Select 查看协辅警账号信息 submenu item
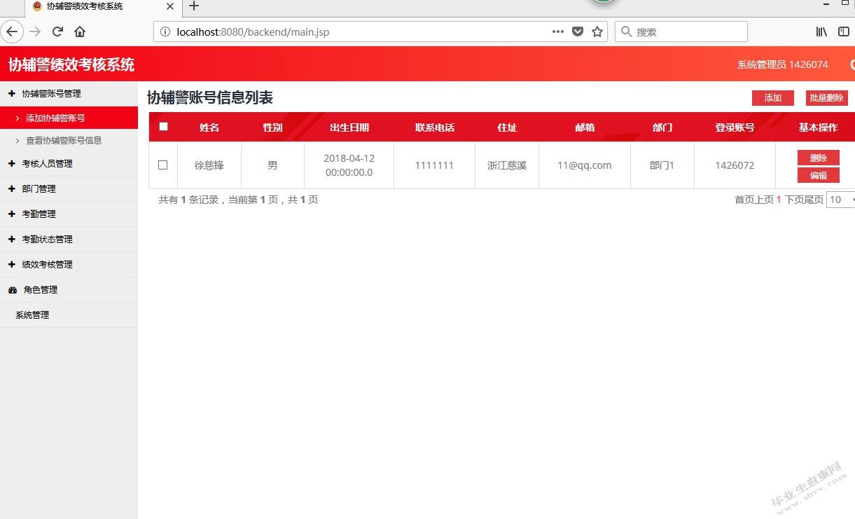This screenshot has height=519, width=855. pyautogui.click(x=69, y=140)
